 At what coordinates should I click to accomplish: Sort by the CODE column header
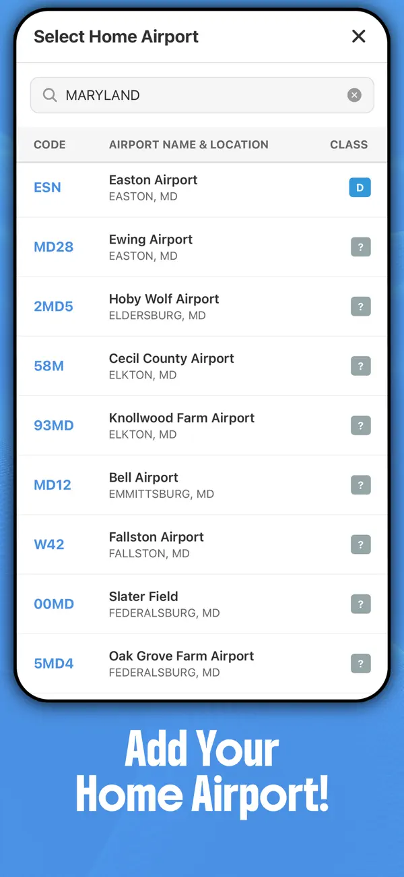pos(50,144)
